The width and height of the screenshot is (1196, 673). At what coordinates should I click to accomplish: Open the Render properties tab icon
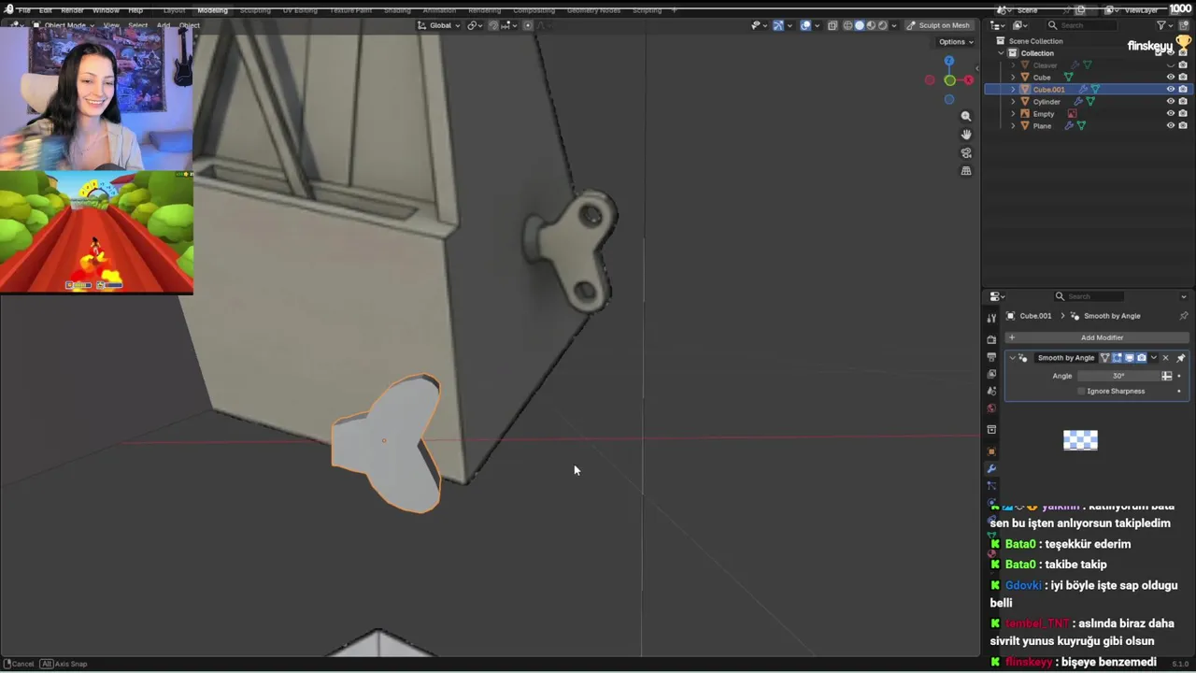[991, 339]
